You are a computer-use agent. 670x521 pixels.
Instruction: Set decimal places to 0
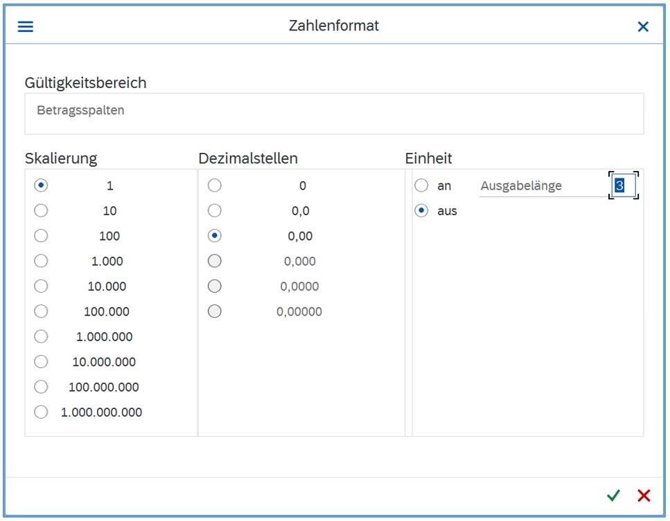pyautogui.click(x=215, y=185)
